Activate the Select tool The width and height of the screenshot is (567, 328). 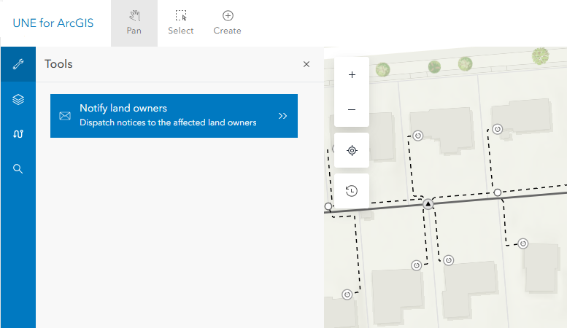point(181,23)
